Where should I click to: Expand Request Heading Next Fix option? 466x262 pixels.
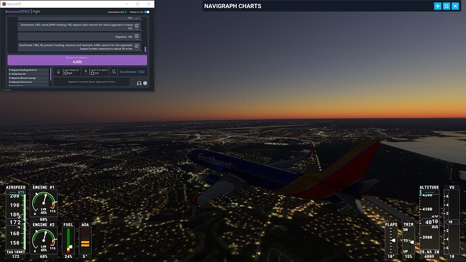pos(28,70)
